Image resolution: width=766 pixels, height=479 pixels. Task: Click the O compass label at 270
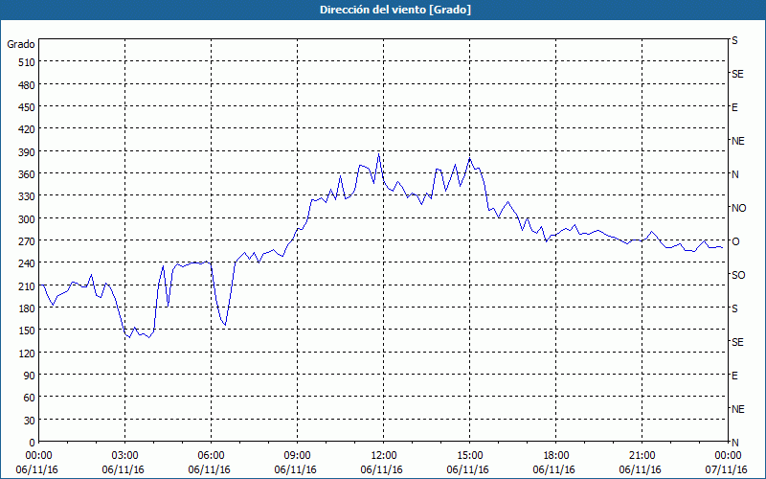tap(735, 241)
